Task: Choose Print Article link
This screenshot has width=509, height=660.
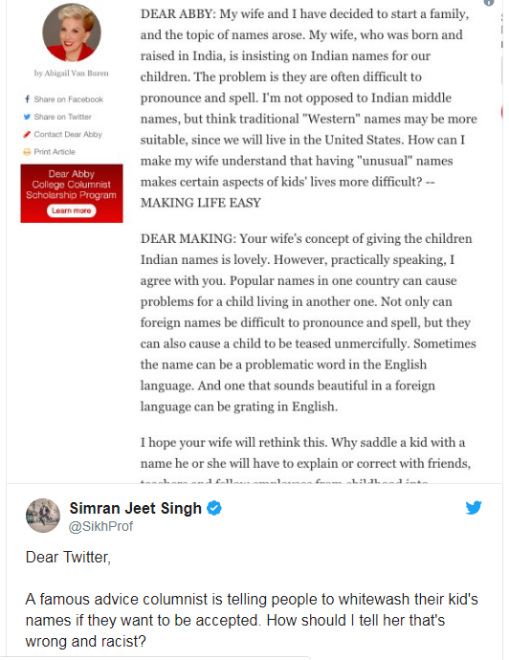Action: pos(55,152)
